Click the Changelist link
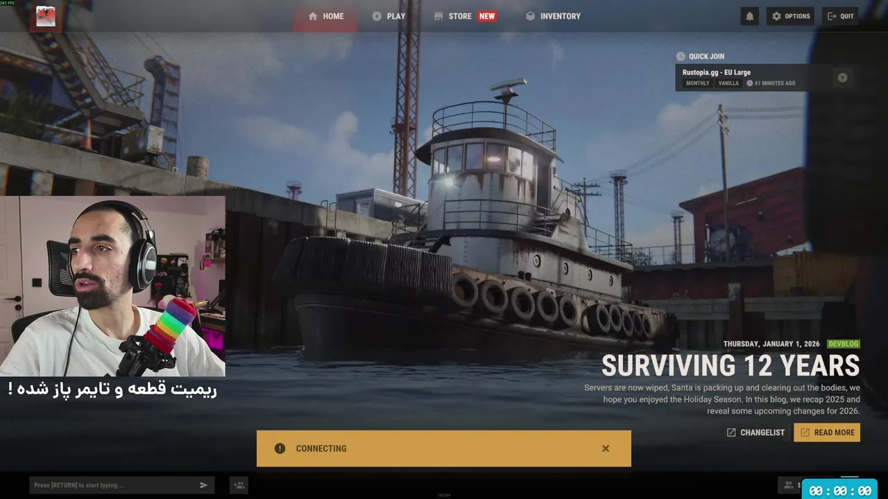The image size is (888, 499). pos(755,432)
